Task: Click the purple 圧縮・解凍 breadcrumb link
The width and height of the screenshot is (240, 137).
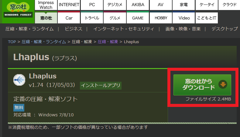Action: pyautogui.click(x=108, y=42)
